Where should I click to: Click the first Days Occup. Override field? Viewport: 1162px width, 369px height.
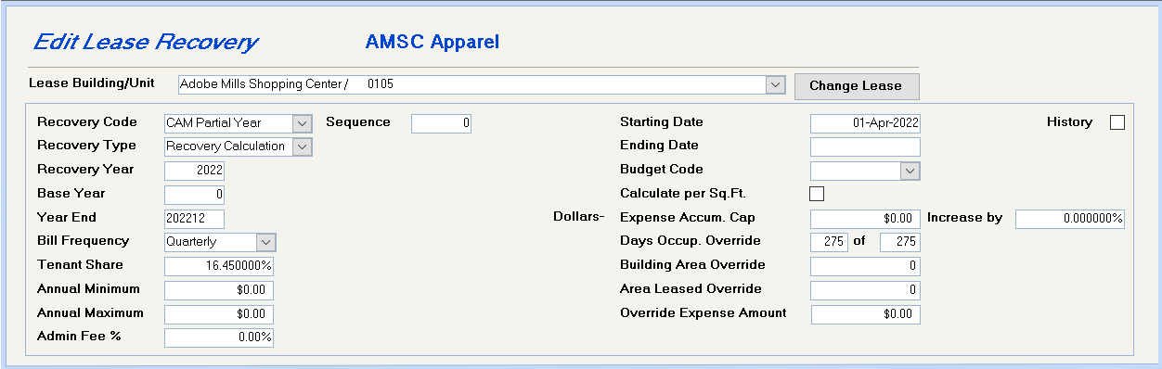click(829, 242)
